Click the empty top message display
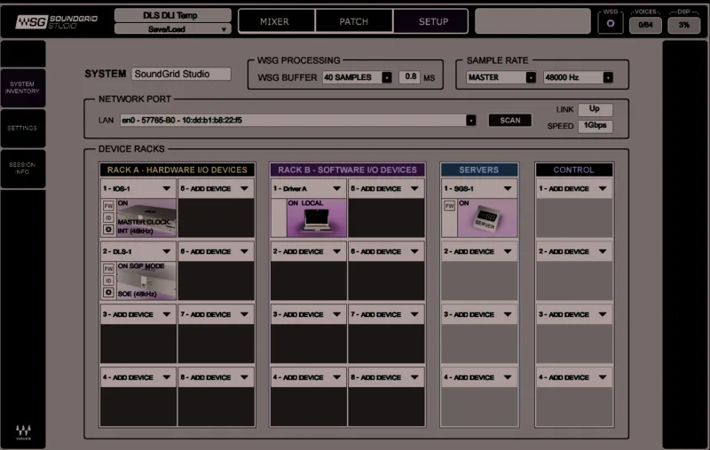 (532, 20)
